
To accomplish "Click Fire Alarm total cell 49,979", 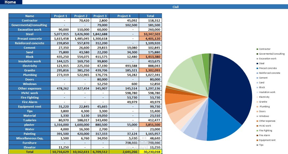I will point(150,102).
